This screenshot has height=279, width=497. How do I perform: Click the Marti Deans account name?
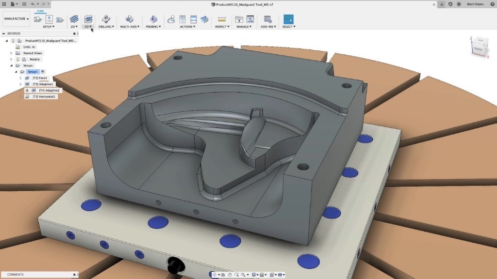coord(475,4)
